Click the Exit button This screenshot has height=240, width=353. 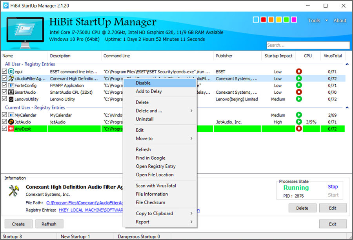333,224
